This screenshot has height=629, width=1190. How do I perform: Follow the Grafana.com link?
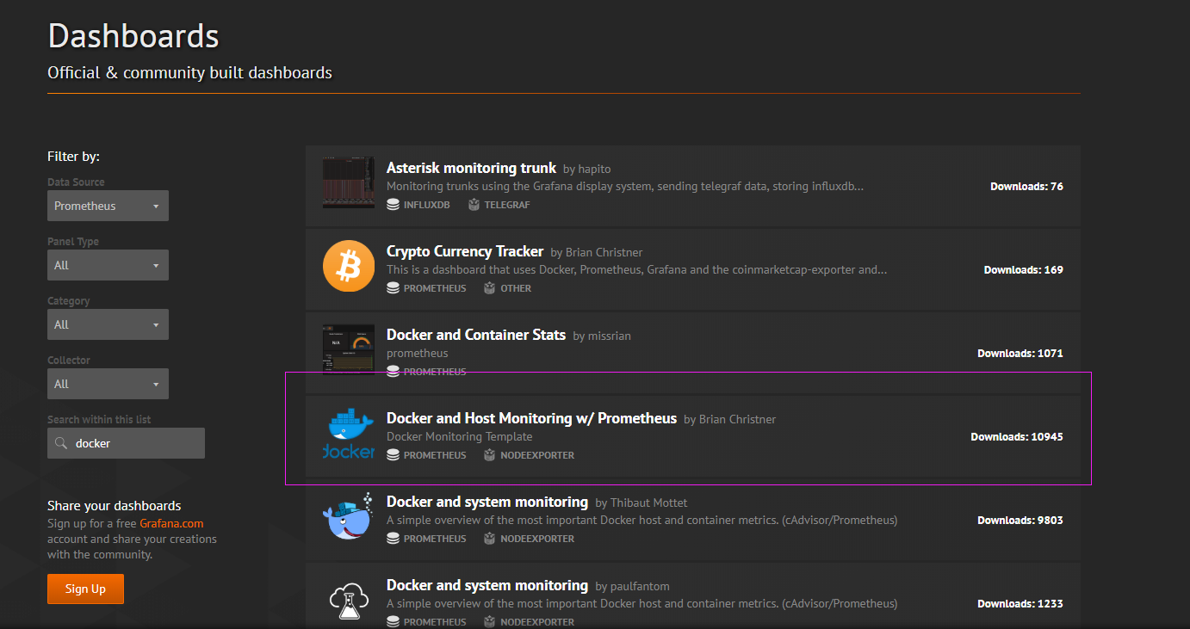(171, 523)
